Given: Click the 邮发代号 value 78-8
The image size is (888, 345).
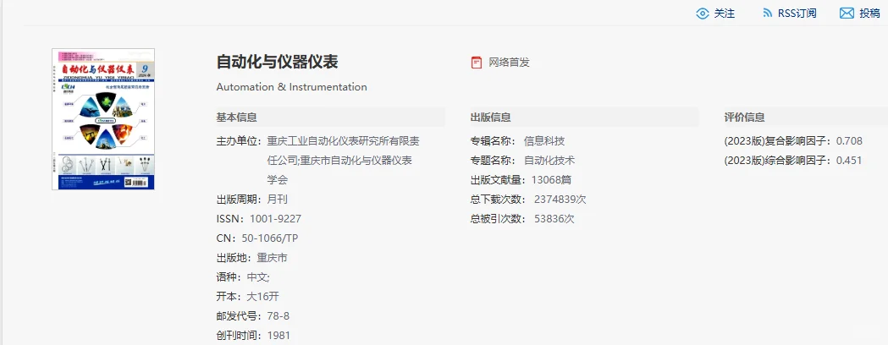Looking at the screenshot, I should [x=278, y=316].
